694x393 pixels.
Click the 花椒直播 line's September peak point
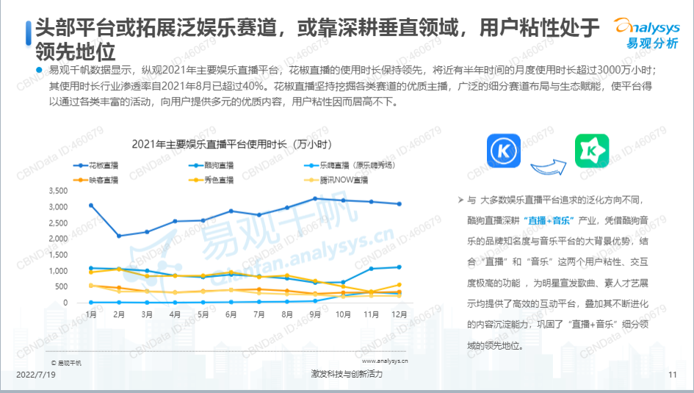tap(315, 199)
